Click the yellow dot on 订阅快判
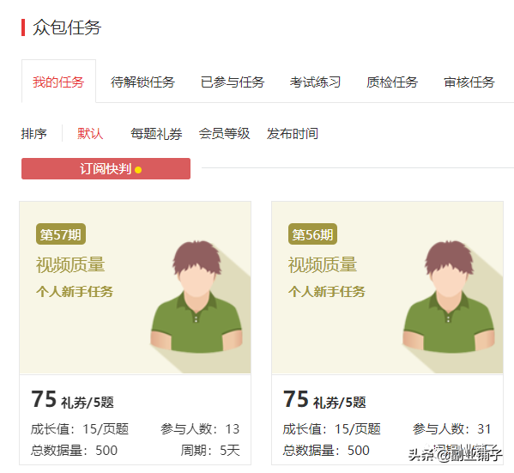 [x=138, y=170]
